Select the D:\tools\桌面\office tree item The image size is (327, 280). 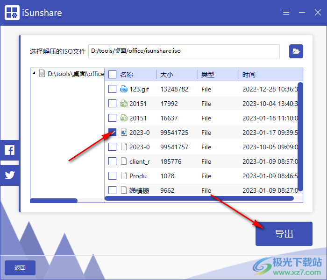(76, 74)
